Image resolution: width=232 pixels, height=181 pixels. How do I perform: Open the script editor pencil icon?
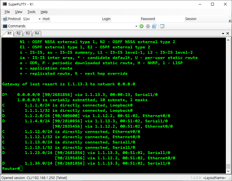(162, 26)
